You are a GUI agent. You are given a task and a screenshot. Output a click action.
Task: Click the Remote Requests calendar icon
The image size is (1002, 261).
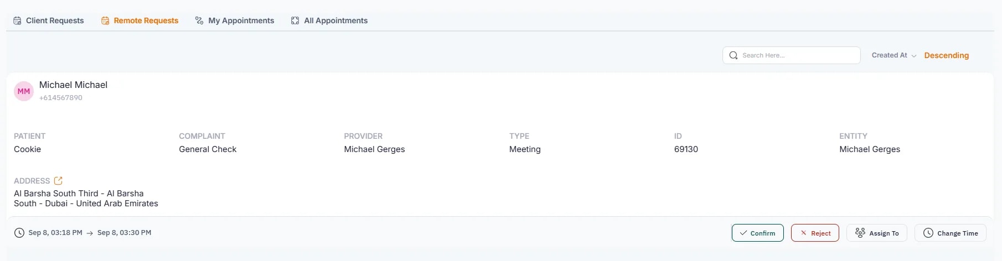point(105,20)
